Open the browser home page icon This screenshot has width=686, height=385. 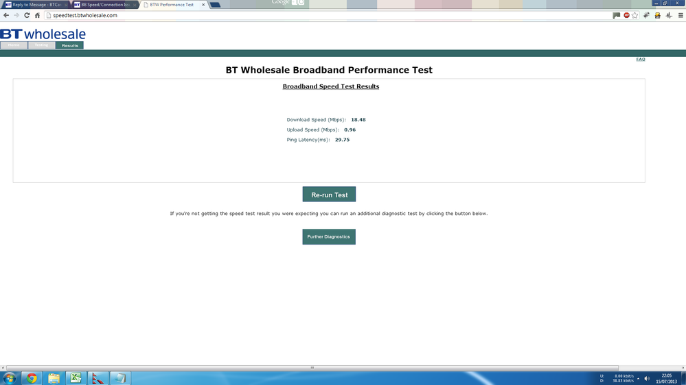coord(37,15)
